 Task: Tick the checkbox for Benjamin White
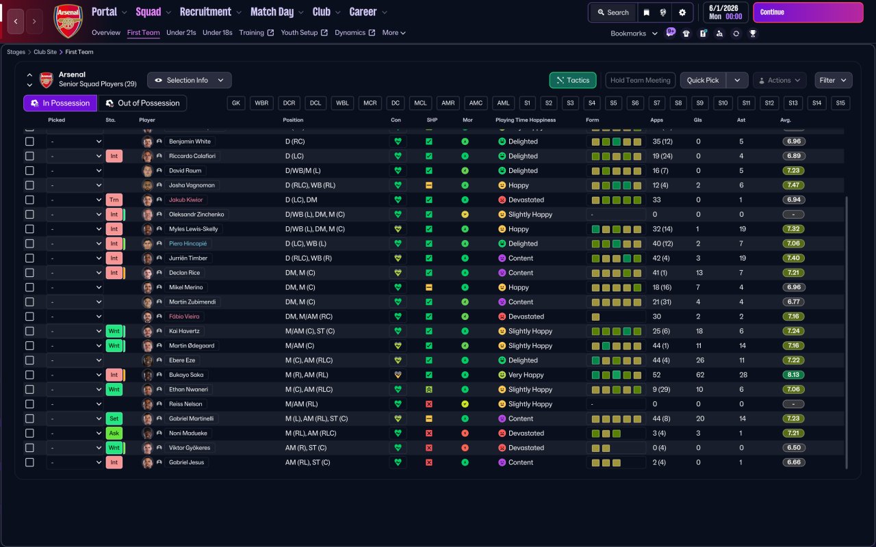[x=29, y=142]
